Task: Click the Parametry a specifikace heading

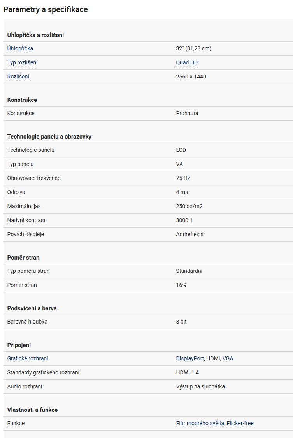Action: pos(46,10)
